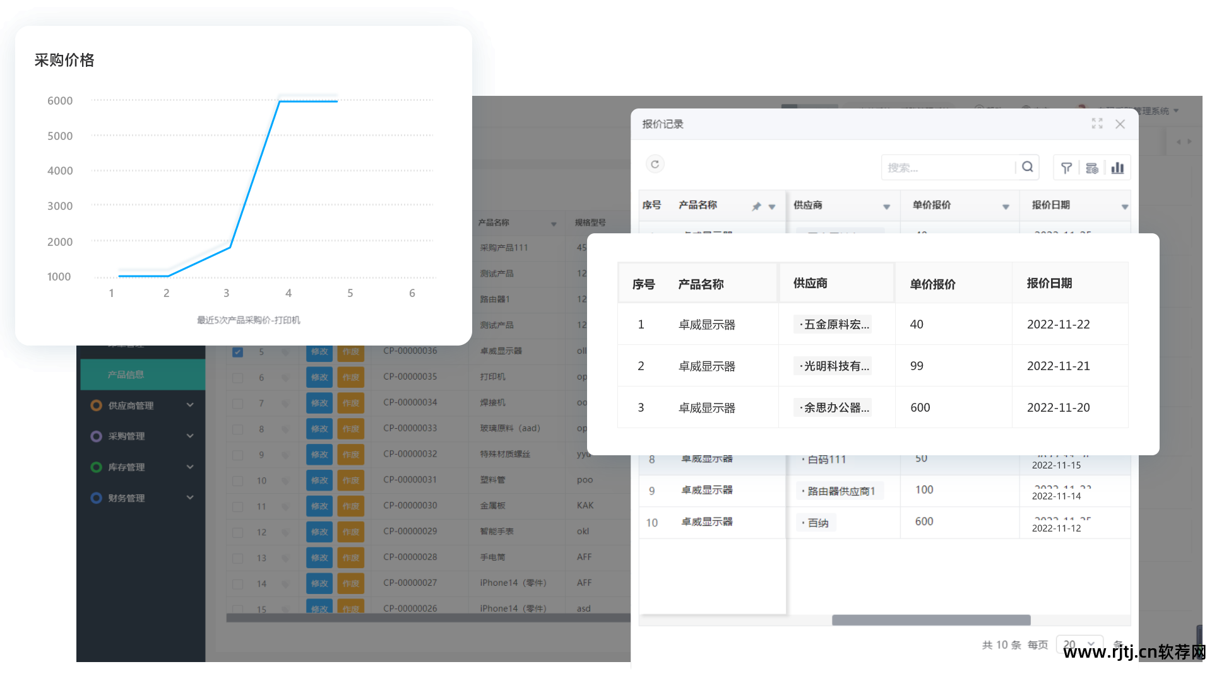The width and height of the screenshot is (1212, 681).
Task: Expand the 供应商管理 sidebar menu
Action: [x=142, y=405]
